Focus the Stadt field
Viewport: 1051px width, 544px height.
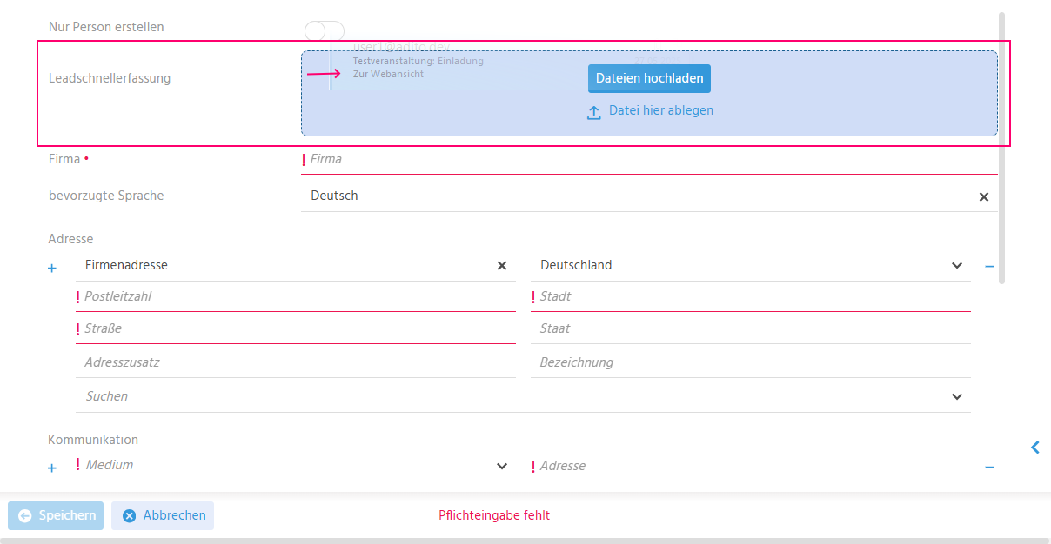[x=751, y=296]
